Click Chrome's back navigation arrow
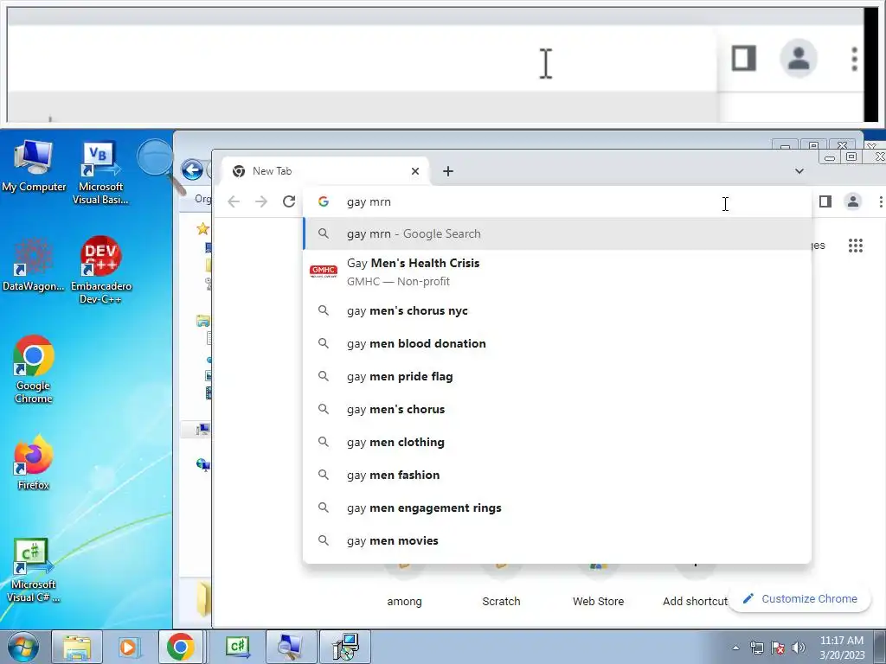 click(234, 201)
